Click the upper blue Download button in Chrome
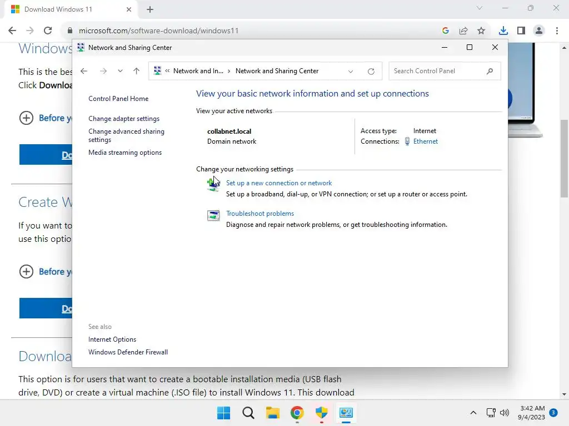The width and height of the screenshot is (569, 426). (46, 155)
